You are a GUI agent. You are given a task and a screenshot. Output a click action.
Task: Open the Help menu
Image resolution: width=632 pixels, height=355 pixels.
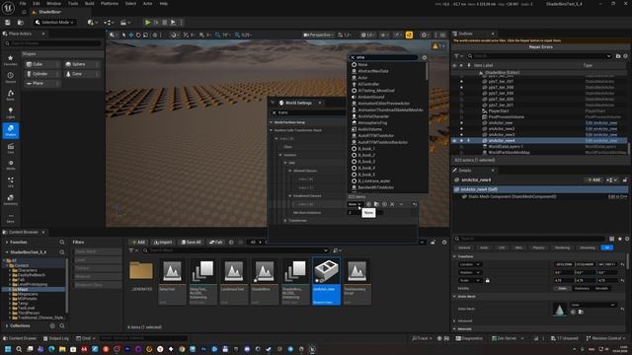coord(163,3)
